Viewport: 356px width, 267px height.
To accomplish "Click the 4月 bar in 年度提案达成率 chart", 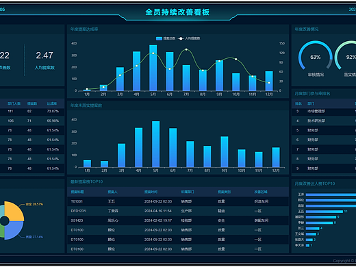I will pyautogui.click(x=136, y=71).
